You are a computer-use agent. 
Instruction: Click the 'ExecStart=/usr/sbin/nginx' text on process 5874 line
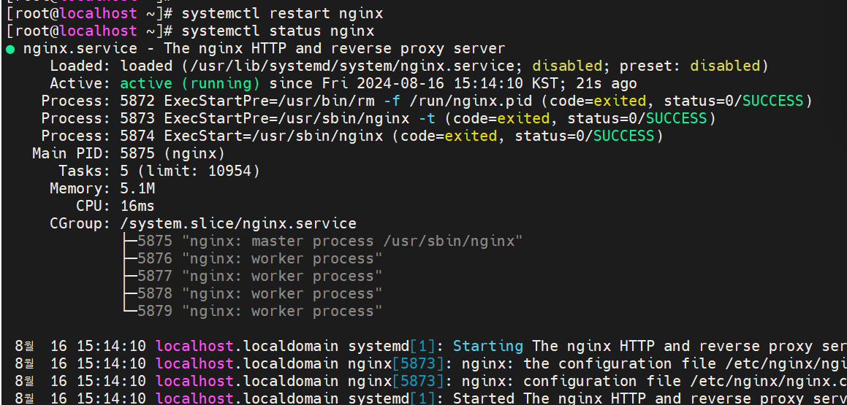pyautogui.click(x=274, y=136)
